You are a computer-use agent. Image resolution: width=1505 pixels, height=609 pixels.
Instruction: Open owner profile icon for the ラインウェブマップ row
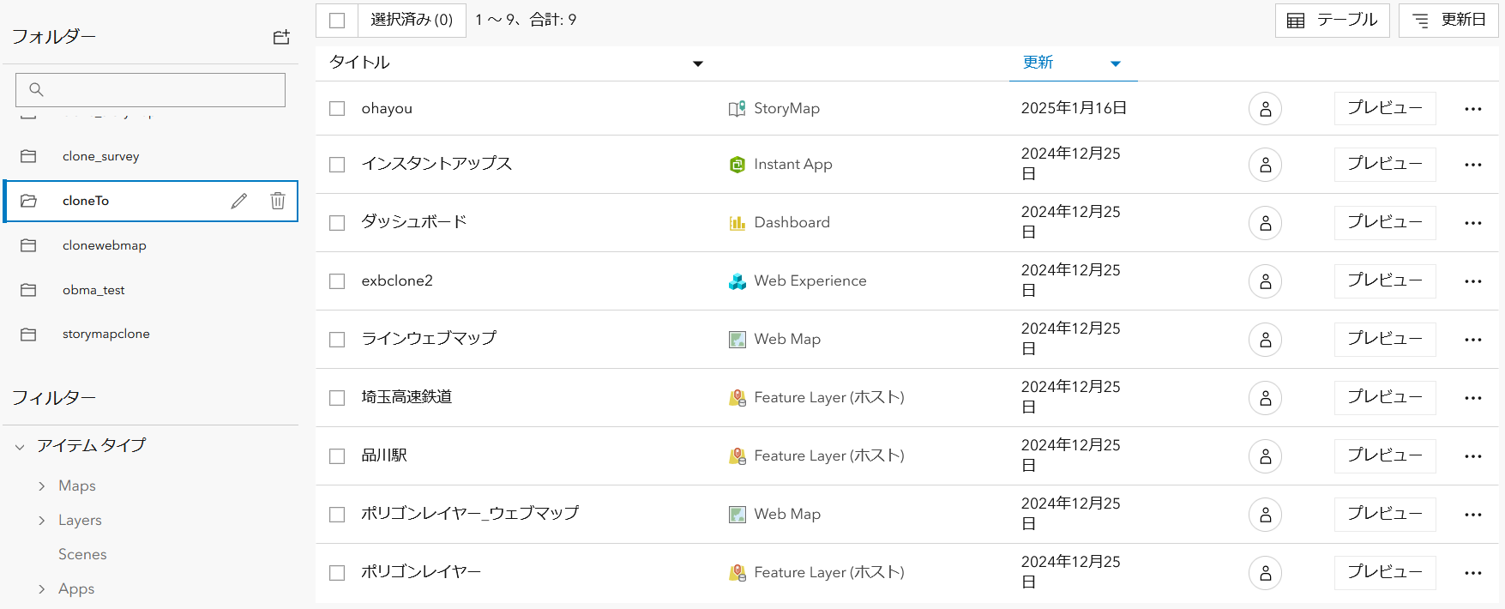pos(1265,340)
